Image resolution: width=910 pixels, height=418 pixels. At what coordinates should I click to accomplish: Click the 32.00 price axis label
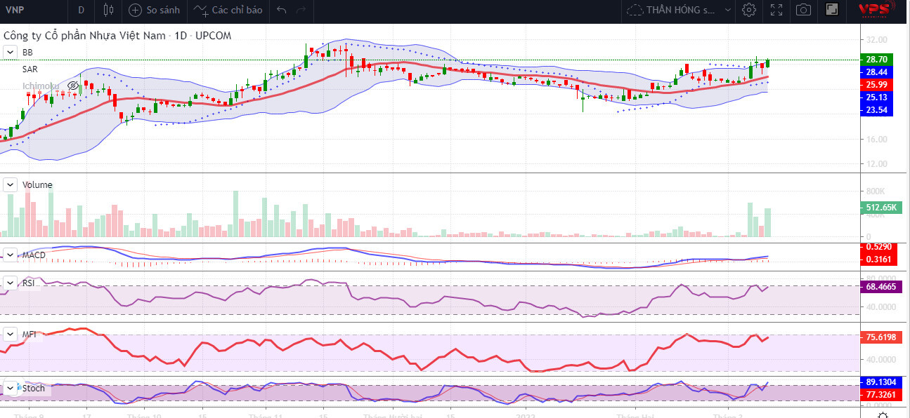pyautogui.click(x=876, y=40)
